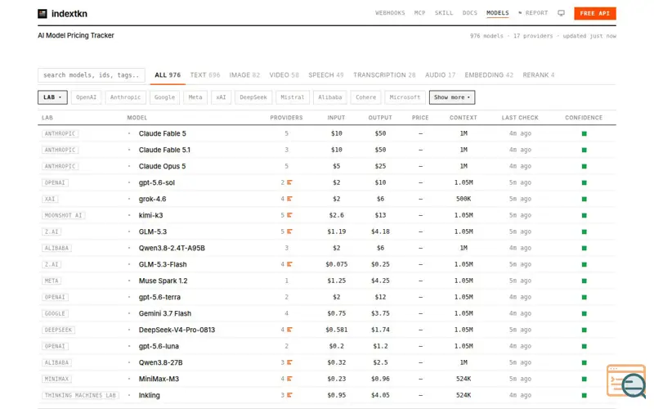Sort by the CONTEXT column header
Screen dimensions: 654x409
(x=464, y=118)
